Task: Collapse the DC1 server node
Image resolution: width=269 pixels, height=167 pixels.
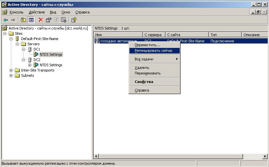Action: (24, 50)
